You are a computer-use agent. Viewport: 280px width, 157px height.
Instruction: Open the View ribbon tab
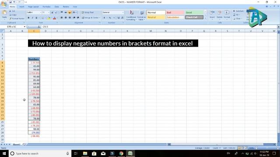click(x=75, y=7)
